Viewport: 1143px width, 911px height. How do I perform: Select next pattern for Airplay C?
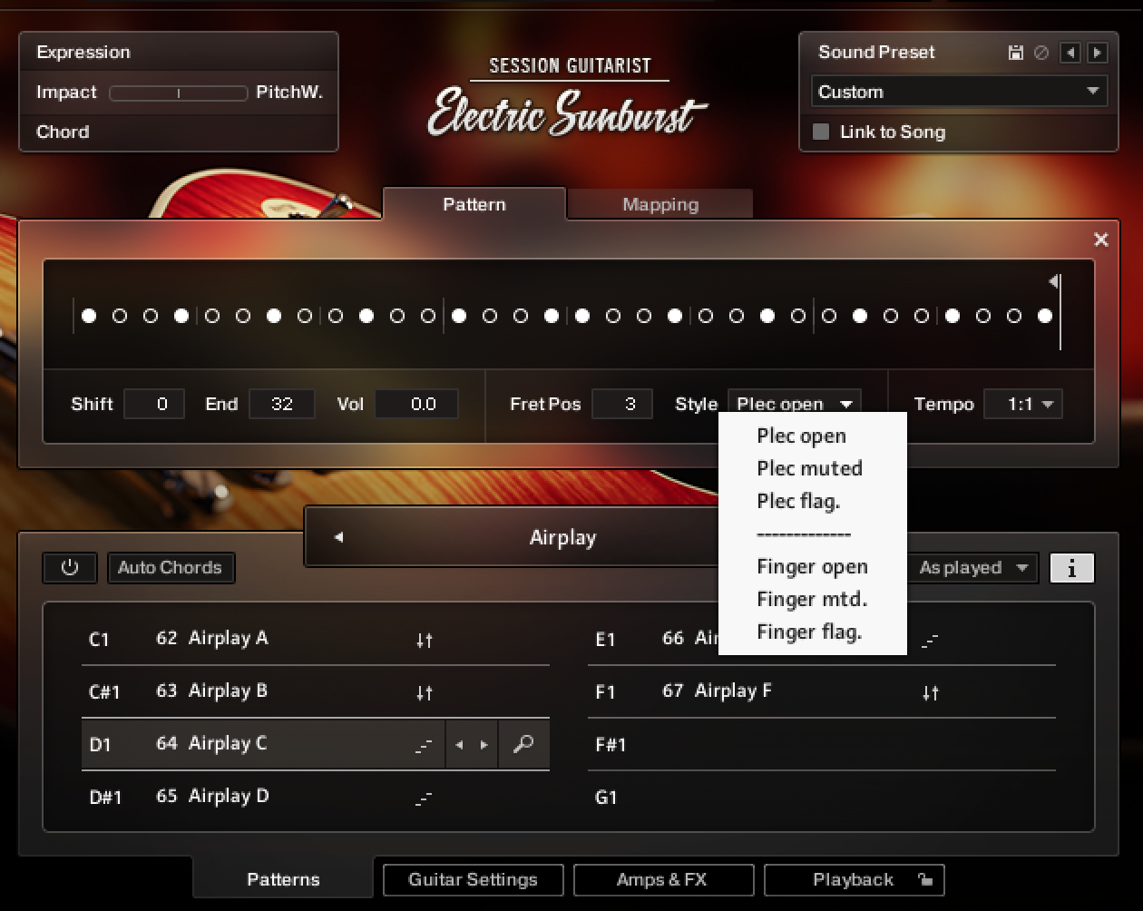[x=484, y=745]
